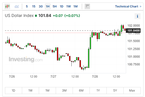The width and height of the screenshot is (145, 97).
Task: Choose the 1M range button below chart
Action: pos(47,91)
